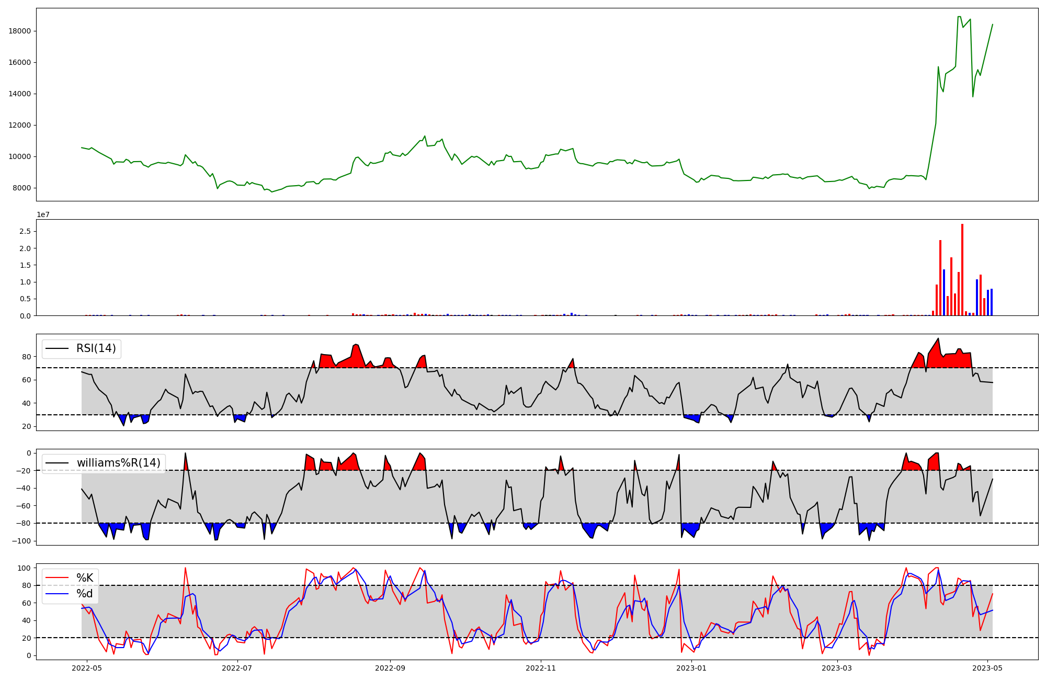
Task: Click the red %K legend line sample
Action: 57,578
